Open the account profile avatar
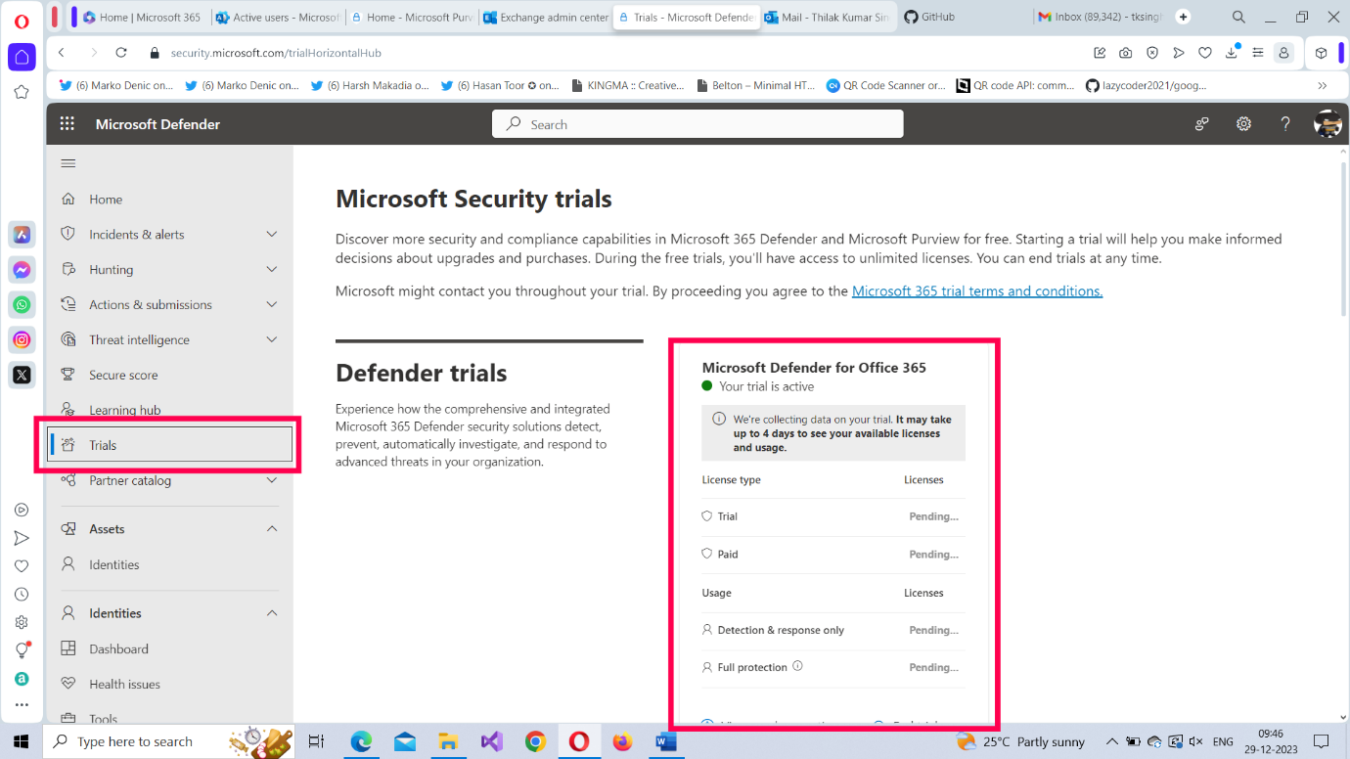Screen dimensions: 1350x759 [1327, 124]
